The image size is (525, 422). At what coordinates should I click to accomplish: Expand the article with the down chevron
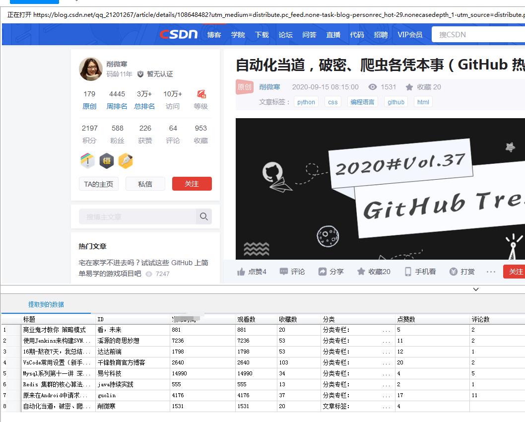tap(476, 289)
